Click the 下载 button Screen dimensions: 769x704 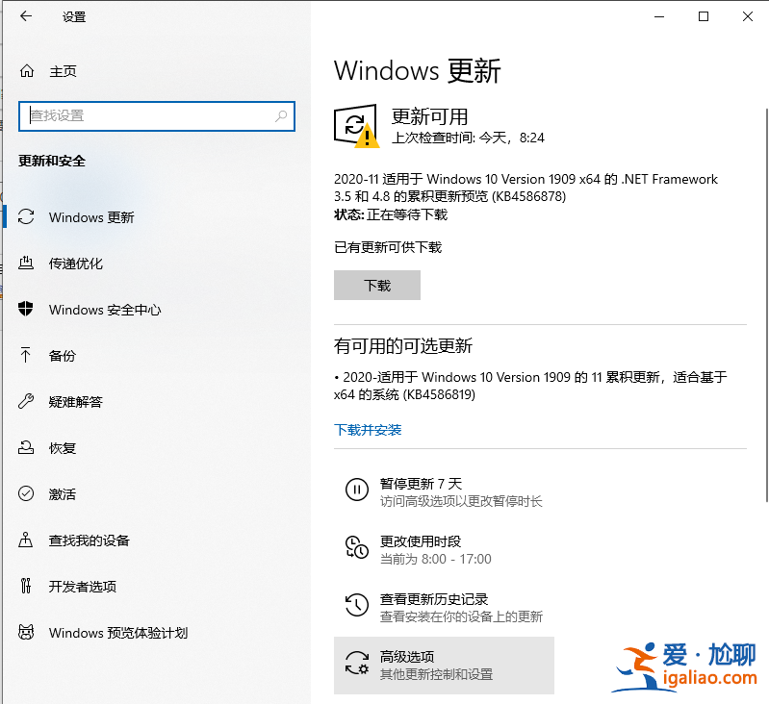pos(377,285)
